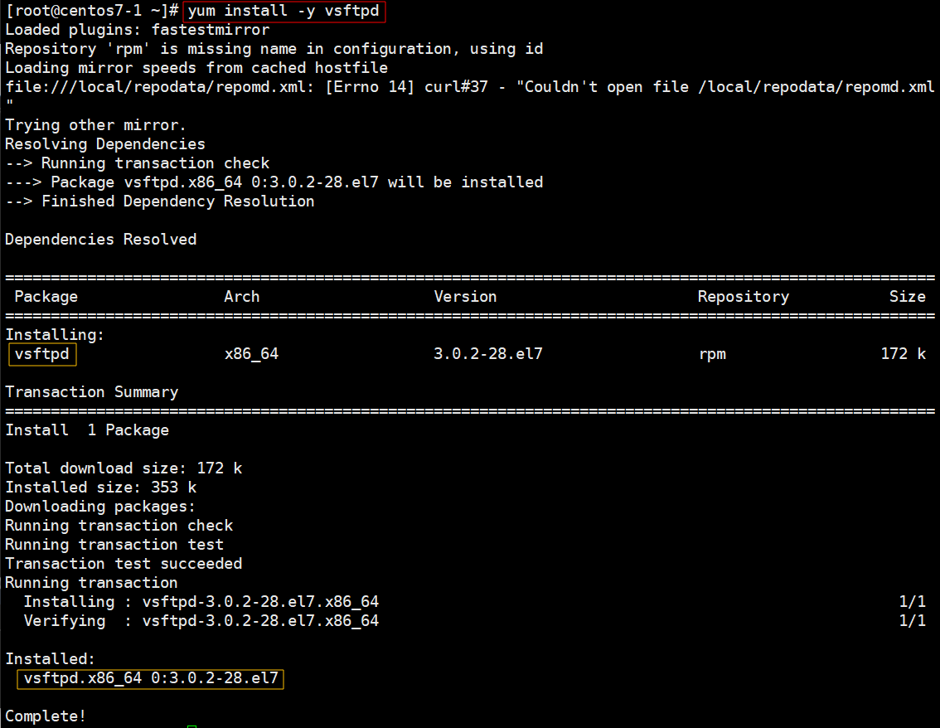This screenshot has height=728, width=940.
Task: Click '--> Running transaction check' line
Action: click(x=138, y=163)
